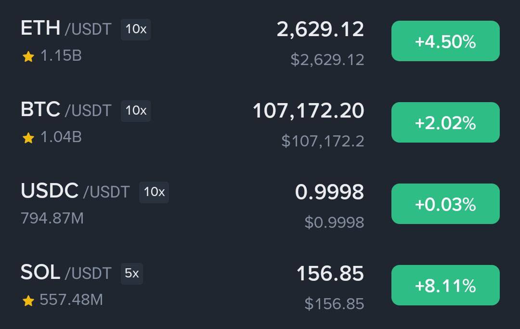Select the BTC price 107,172.20
This screenshot has height=329, width=520.
click(309, 111)
